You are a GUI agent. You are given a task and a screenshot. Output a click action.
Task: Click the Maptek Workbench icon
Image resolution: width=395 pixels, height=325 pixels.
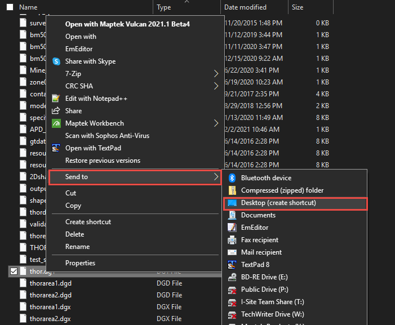[x=56, y=123]
